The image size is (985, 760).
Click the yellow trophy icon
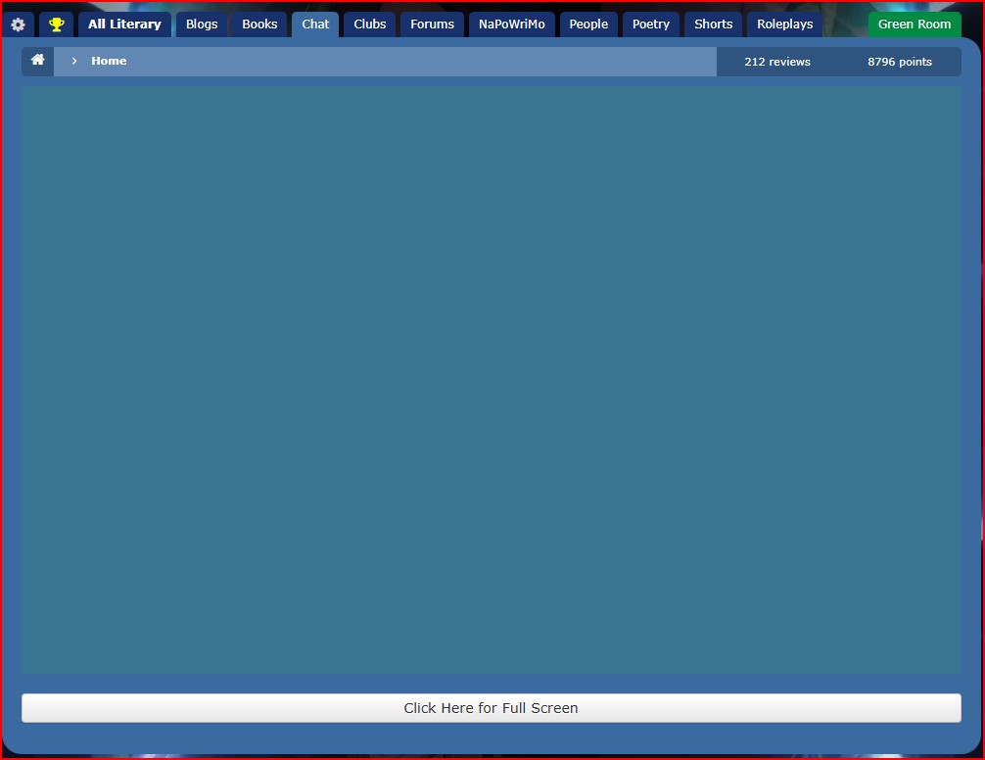(57, 24)
